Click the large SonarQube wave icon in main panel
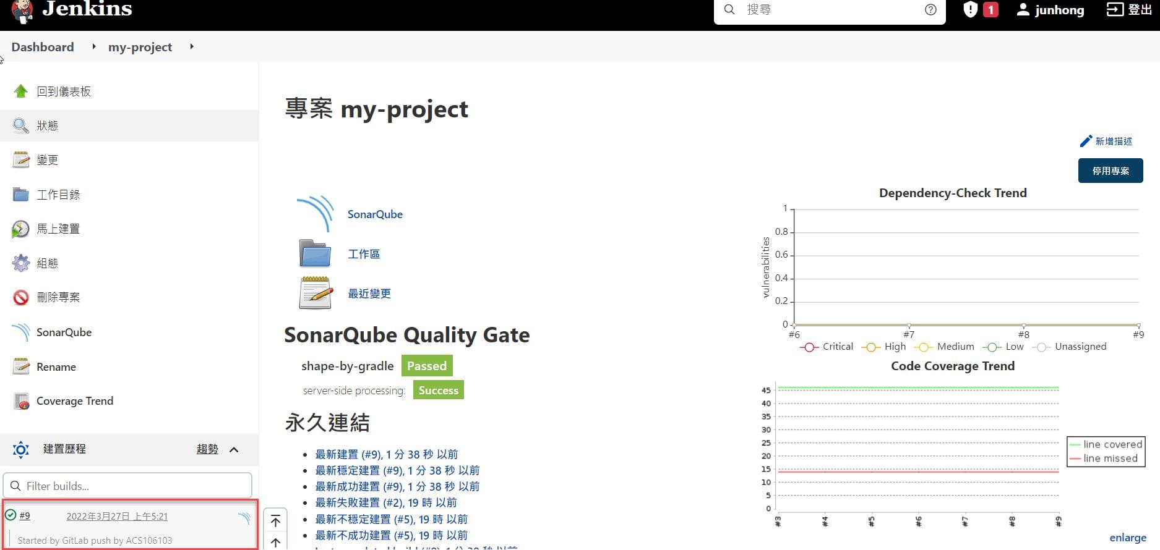This screenshot has height=550, width=1160. coord(316,214)
